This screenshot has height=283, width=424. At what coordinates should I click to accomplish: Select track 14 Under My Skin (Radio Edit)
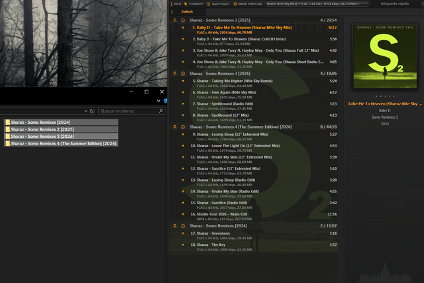(x=254, y=193)
